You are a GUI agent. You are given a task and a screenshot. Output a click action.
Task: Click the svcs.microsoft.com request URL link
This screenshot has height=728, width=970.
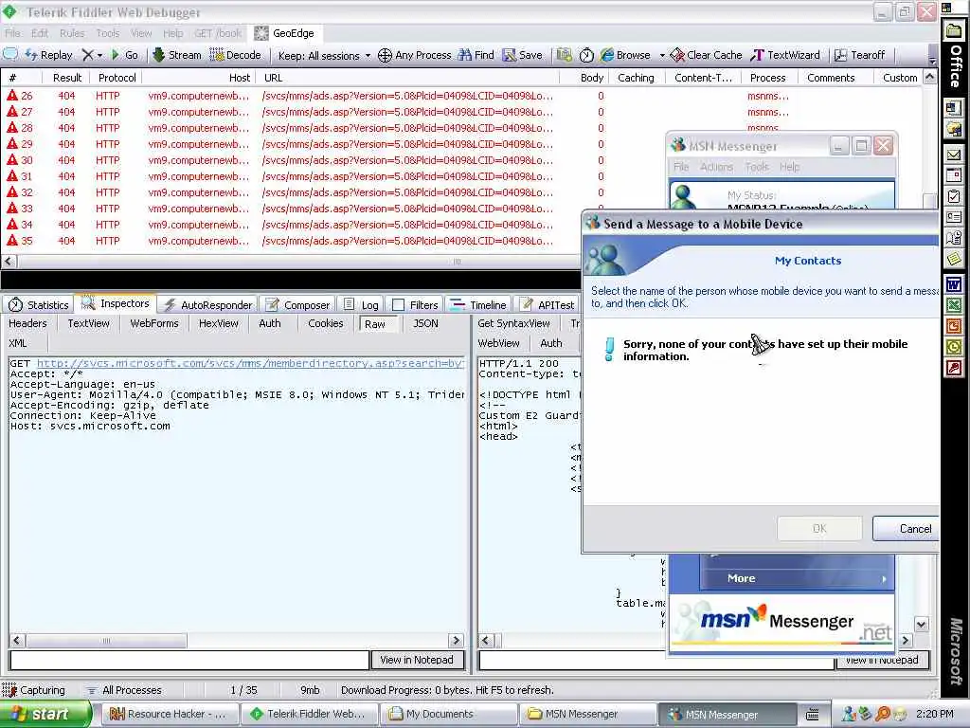(250, 363)
